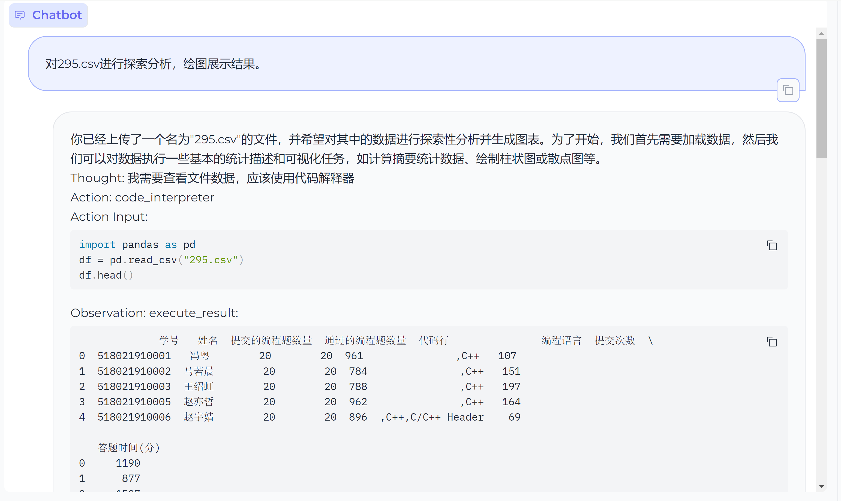Copy the pandas import code block
This screenshot has width=841, height=501.
[771, 245]
